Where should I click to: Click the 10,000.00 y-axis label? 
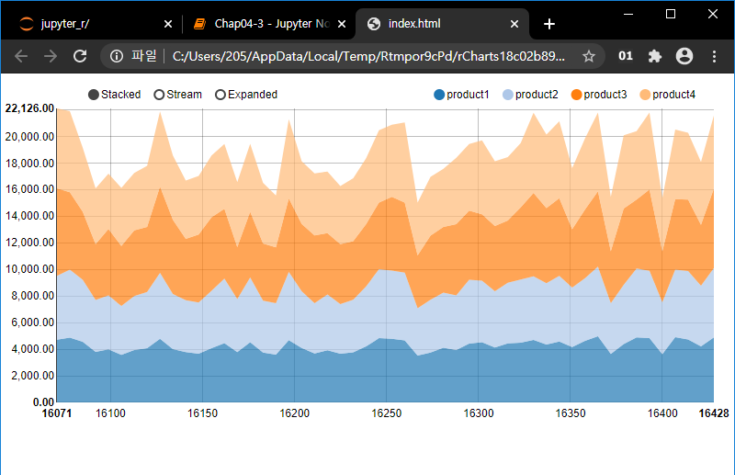coord(29,269)
